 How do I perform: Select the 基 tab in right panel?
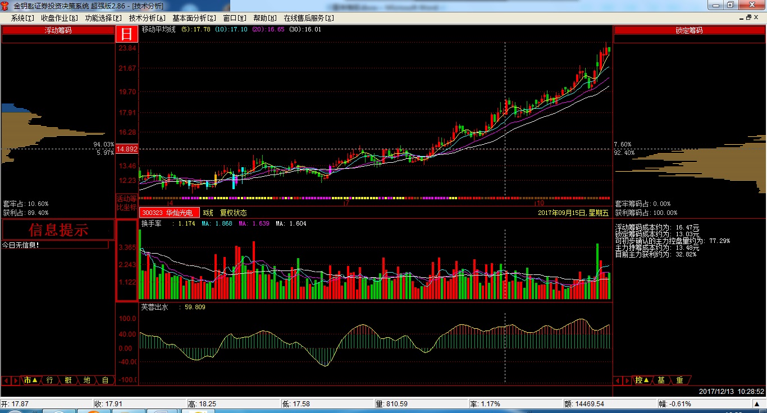coord(661,380)
